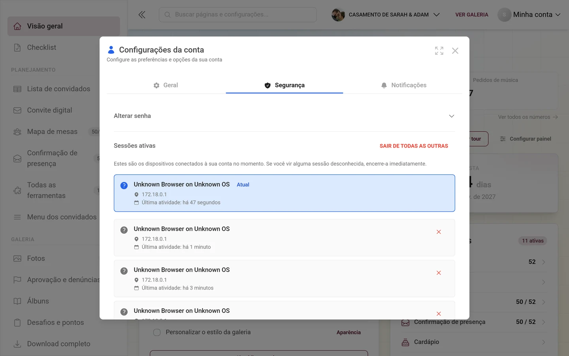Click Configurar painel button
This screenshot has width=569, height=356.
(526, 139)
